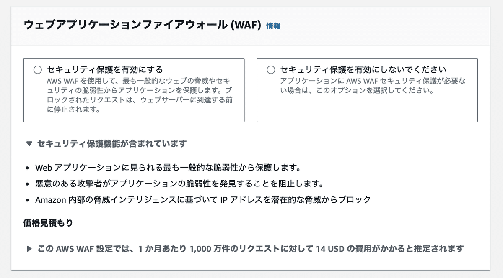The image size is (503, 278).
Task: Click the ▼ disclosure triangle for security features
Action: [x=29, y=143]
